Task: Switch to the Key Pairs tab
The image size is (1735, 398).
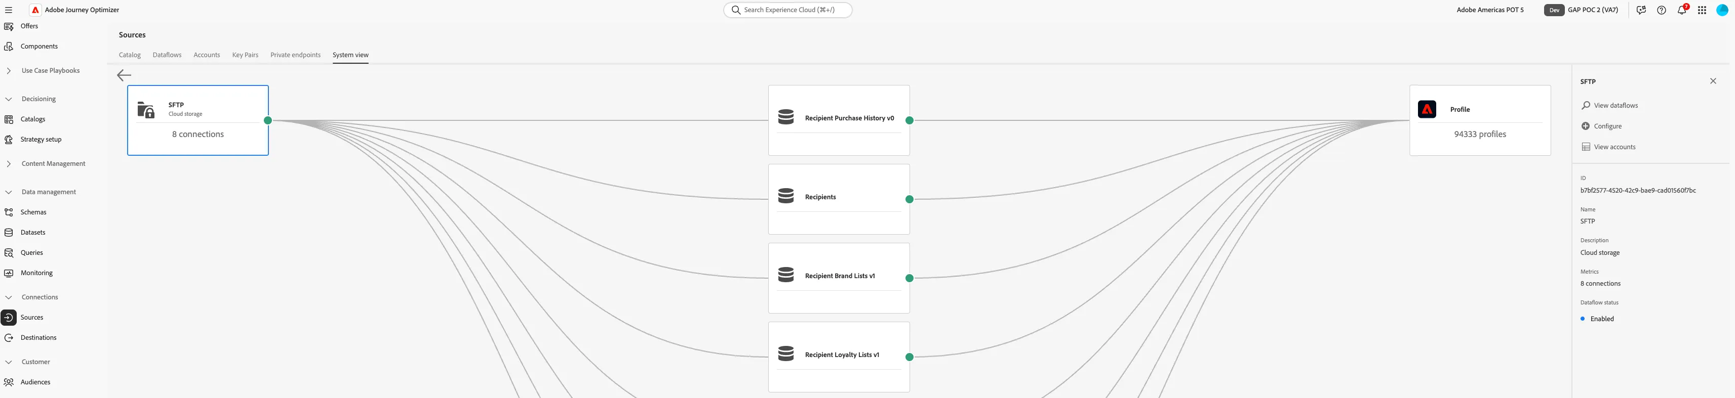Action: tap(245, 55)
